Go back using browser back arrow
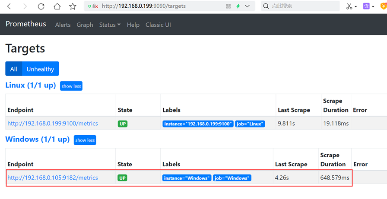 click(9, 6)
